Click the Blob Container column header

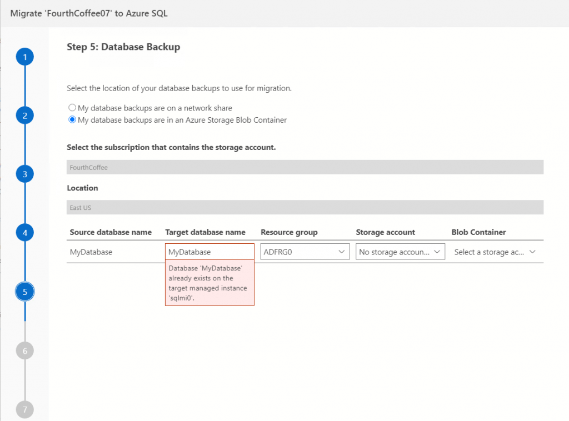coord(478,232)
